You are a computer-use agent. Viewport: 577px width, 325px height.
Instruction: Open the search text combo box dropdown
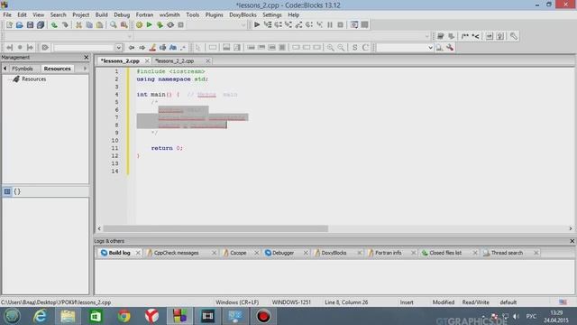coord(118,48)
